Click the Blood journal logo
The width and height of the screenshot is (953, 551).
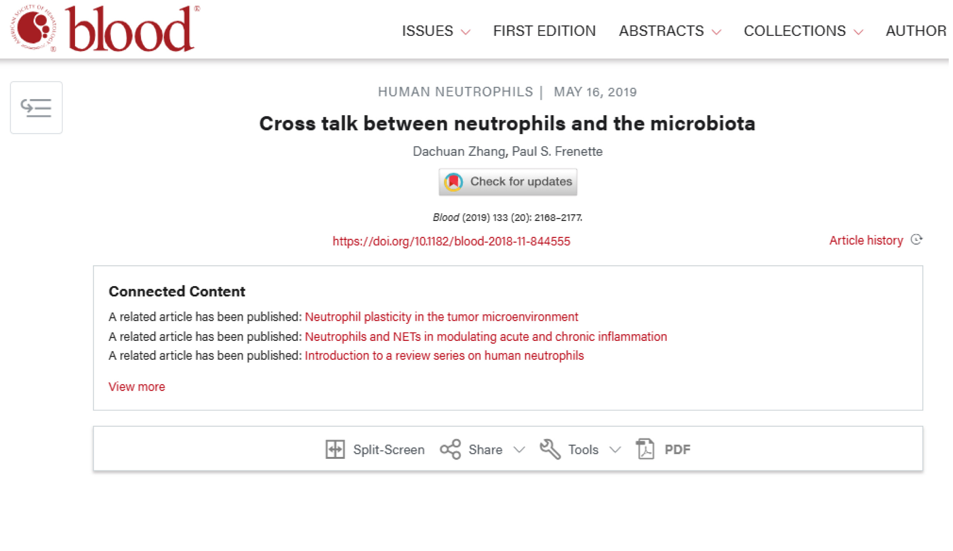tap(105, 29)
